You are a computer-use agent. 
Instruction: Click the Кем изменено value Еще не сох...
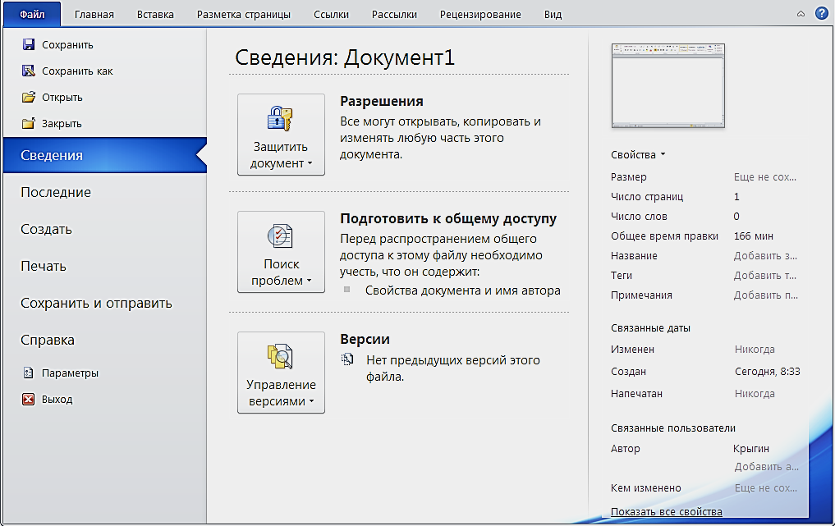(x=766, y=487)
